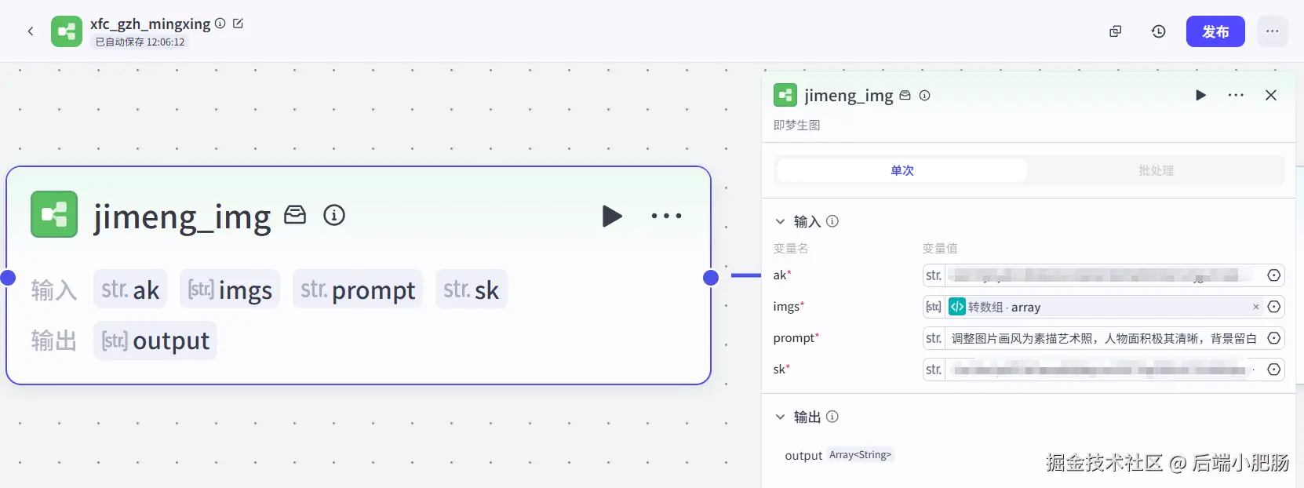This screenshot has height=488, width=1304.
Task: Edit the workflow name with pencil icon
Action: pyautogui.click(x=239, y=24)
